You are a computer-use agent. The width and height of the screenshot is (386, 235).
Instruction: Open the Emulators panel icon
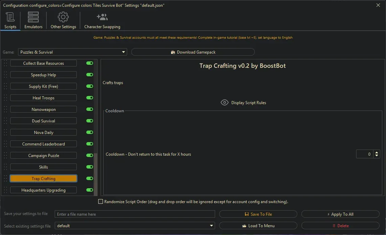pyautogui.click(x=33, y=17)
